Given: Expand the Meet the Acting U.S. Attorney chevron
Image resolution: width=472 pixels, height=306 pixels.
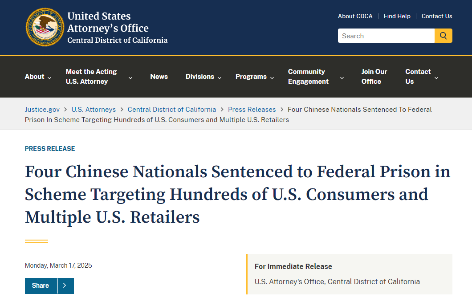Looking at the screenshot, I should [130, 78].
